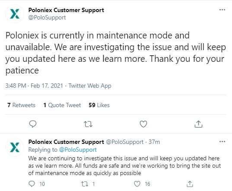232x191 pixels.
Task: View the 7 Retweets list
Action: coord(21,105)
